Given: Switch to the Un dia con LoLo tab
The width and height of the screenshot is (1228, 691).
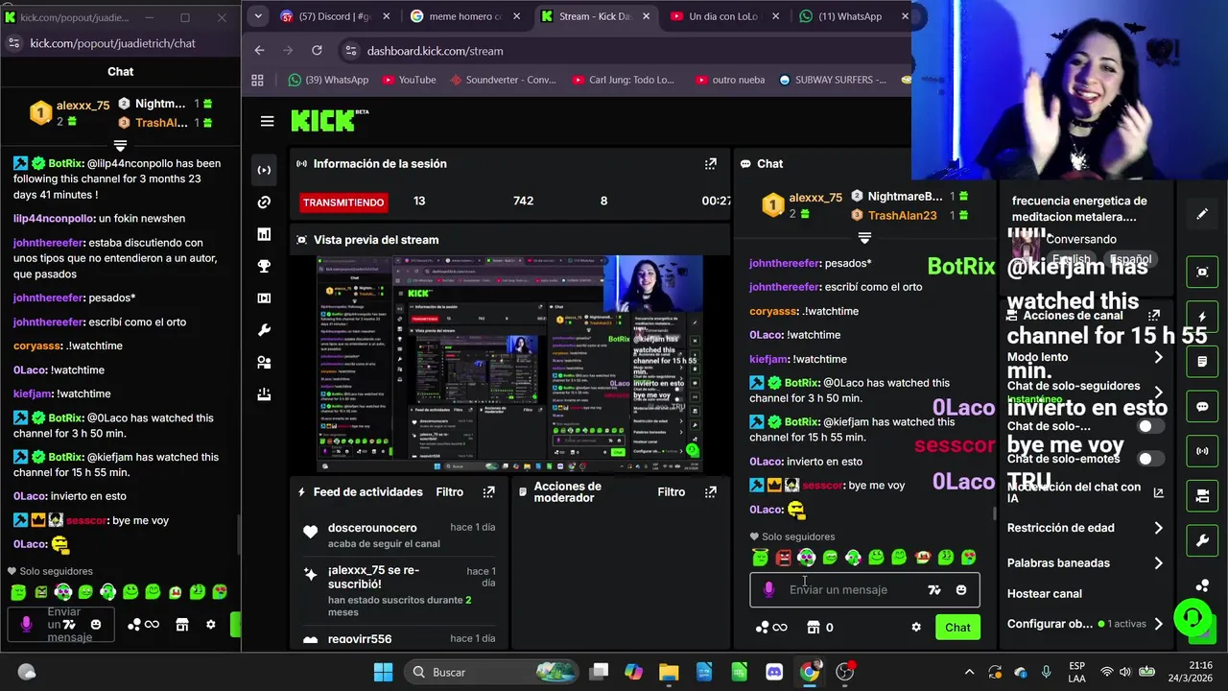Looking at the screenshot, I should coord(723,16).
